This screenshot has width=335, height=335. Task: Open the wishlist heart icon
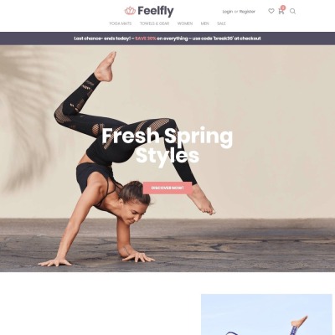(271, 11)
